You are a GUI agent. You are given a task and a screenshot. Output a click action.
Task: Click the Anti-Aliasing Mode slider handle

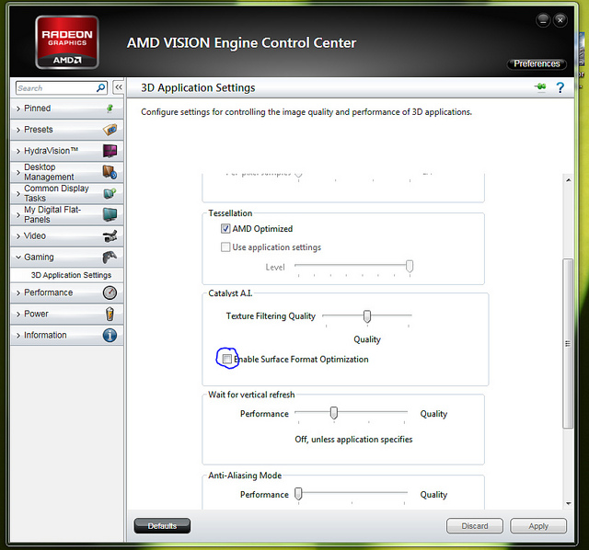tap(298, 493)
